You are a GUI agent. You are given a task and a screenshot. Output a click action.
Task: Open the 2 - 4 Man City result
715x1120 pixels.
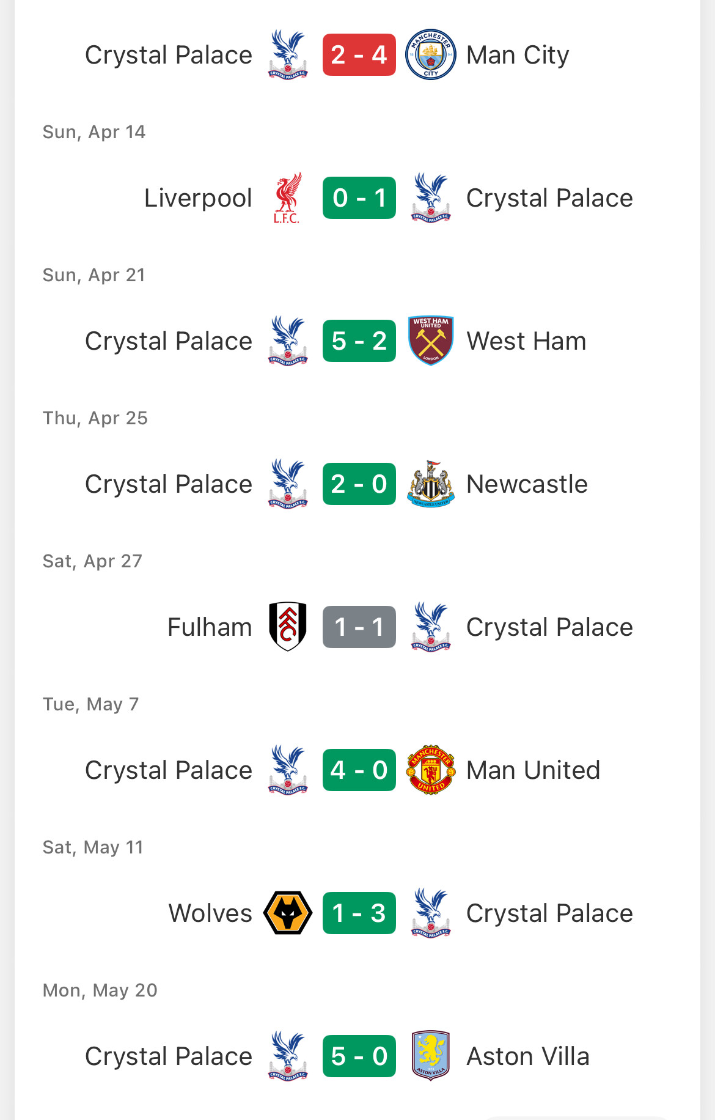(359, 55)
